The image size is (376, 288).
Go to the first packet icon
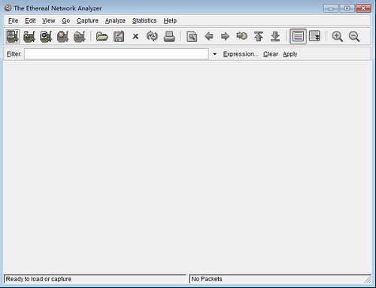coord(259,37)
